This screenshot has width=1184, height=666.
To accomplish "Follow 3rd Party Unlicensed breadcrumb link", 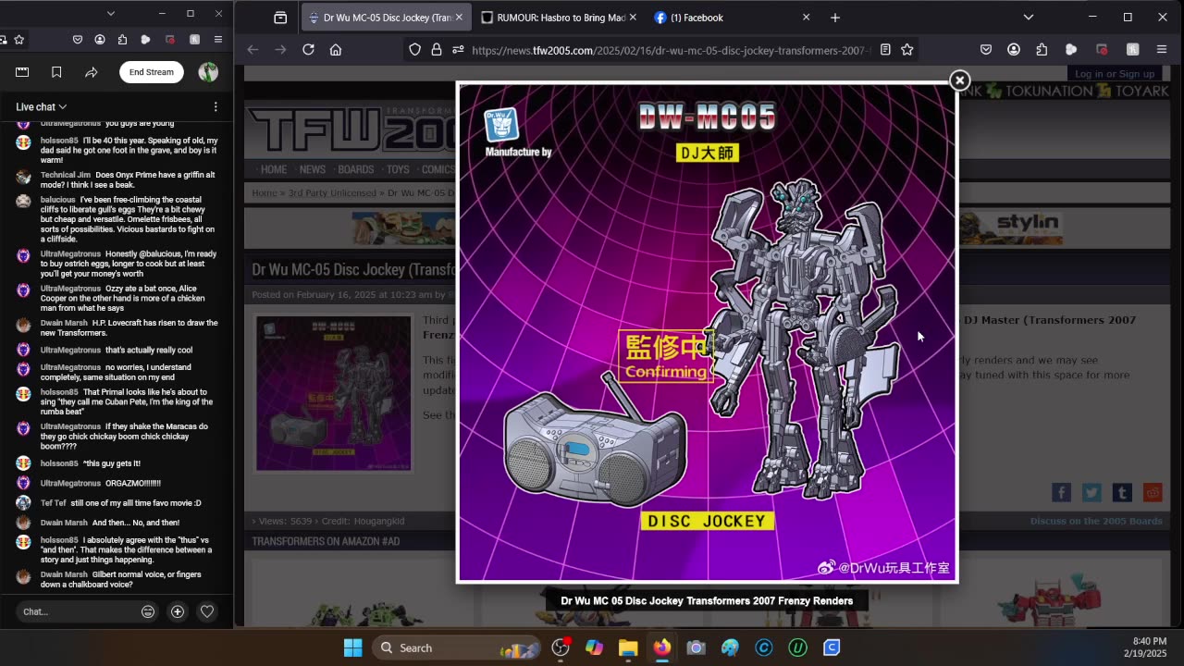I will point(333,193).
